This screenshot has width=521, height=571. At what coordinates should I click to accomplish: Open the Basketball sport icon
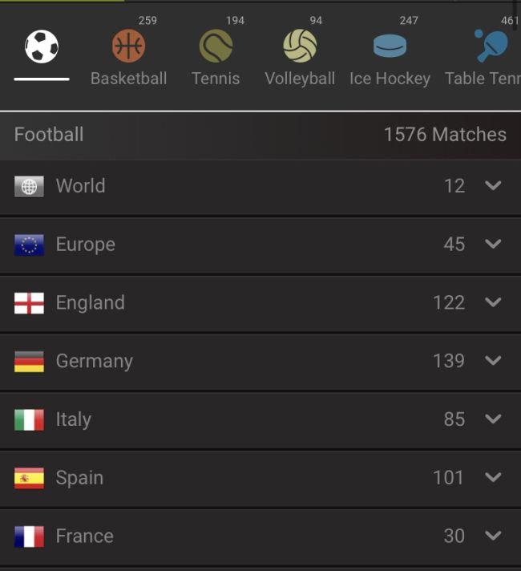click(x=128, y=47)
